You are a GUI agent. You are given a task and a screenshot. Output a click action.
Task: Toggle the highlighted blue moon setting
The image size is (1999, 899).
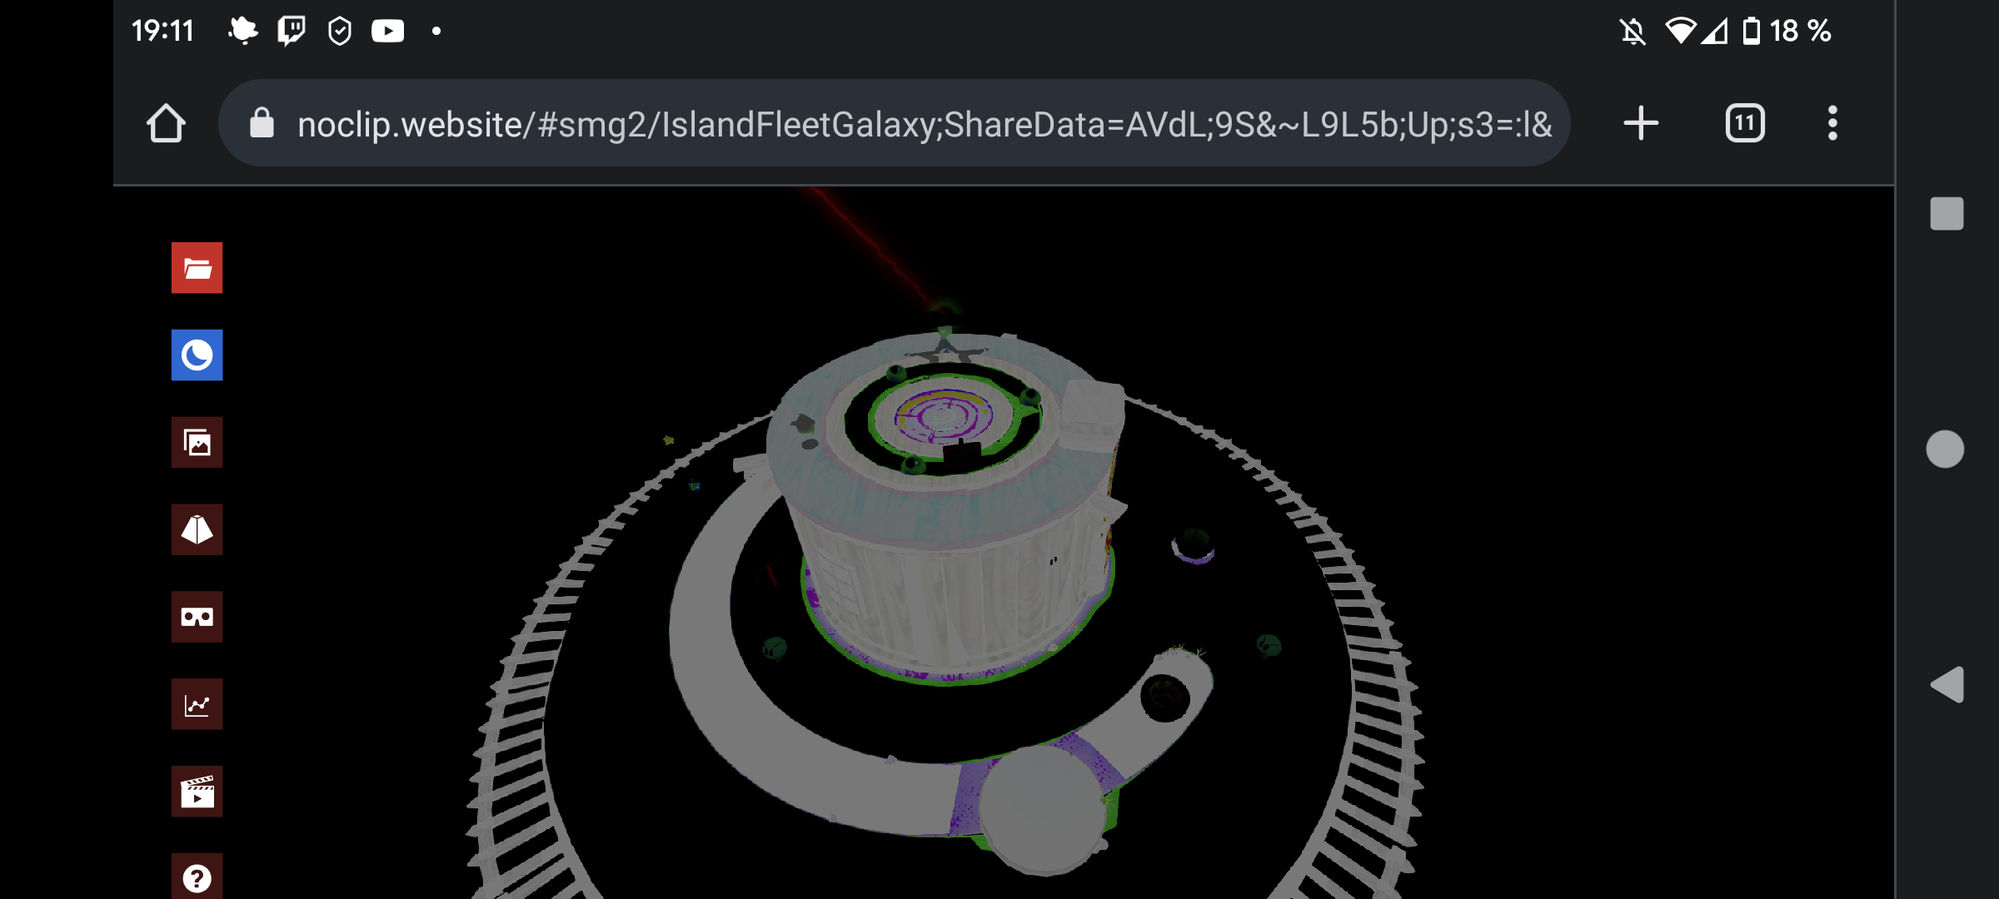tap(197, 355)
